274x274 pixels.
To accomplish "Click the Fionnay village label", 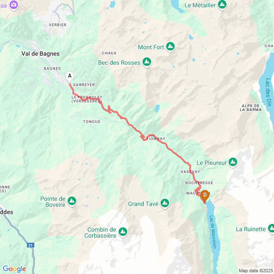I will click(x=156, y=139).
